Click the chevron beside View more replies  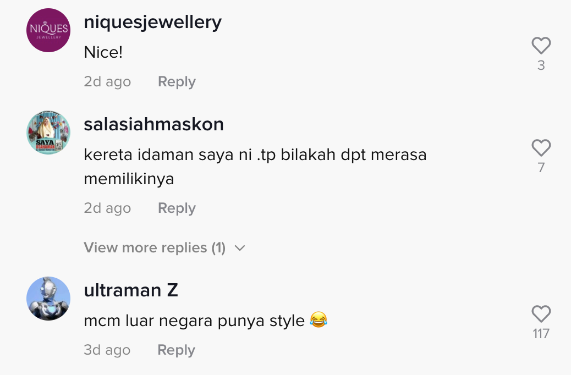coord(240,249)
